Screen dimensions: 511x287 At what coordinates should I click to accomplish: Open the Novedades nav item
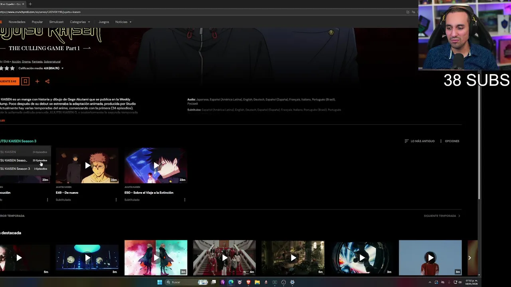click(x=17, y=22)
